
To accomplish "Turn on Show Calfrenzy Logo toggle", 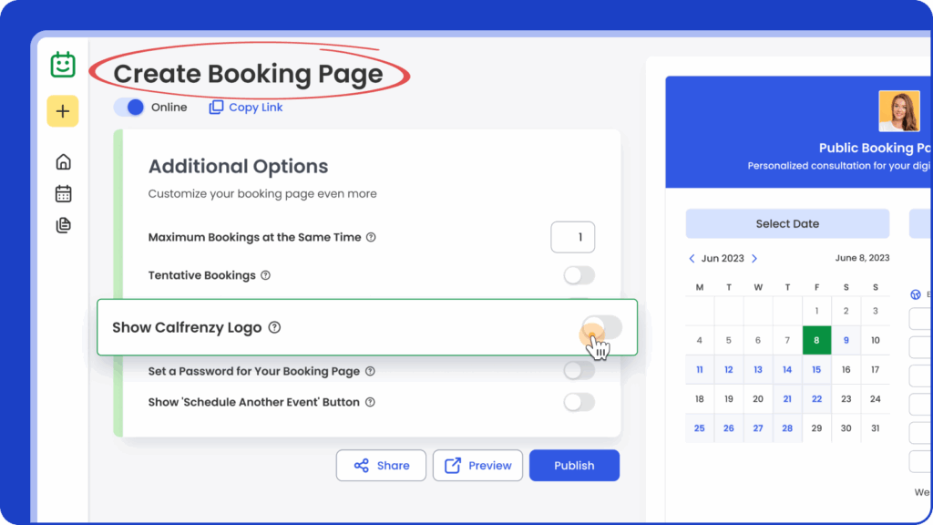I will 602,328.
